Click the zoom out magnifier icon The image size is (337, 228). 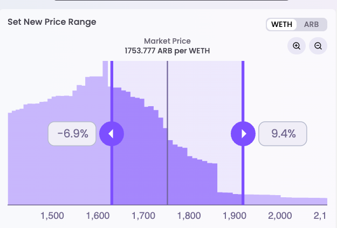click(x=318, y=46)
